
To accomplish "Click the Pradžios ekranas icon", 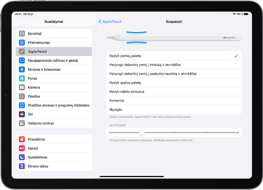I will click(22, 105).
